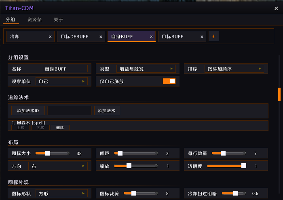Expand the 图标形状 dropdown showing 方形
Viewport: 283px width, 200px height.
tap(61, 194)
